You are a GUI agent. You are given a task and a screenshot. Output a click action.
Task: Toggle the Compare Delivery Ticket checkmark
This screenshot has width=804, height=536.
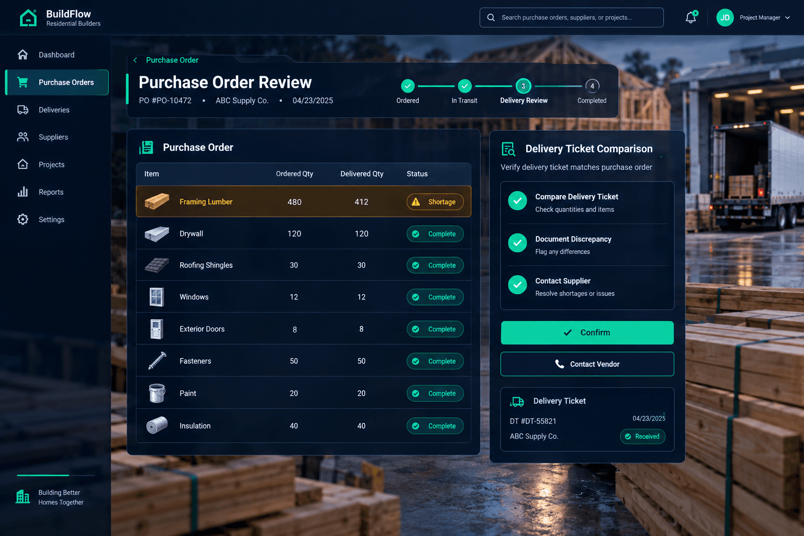pyautogui.click(x=518, y=200)
